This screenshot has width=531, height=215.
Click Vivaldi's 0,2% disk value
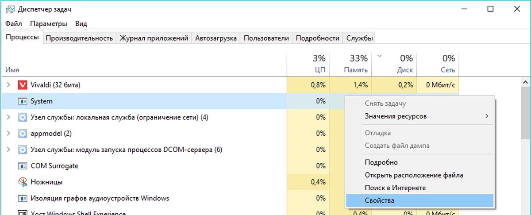(405, 84)
